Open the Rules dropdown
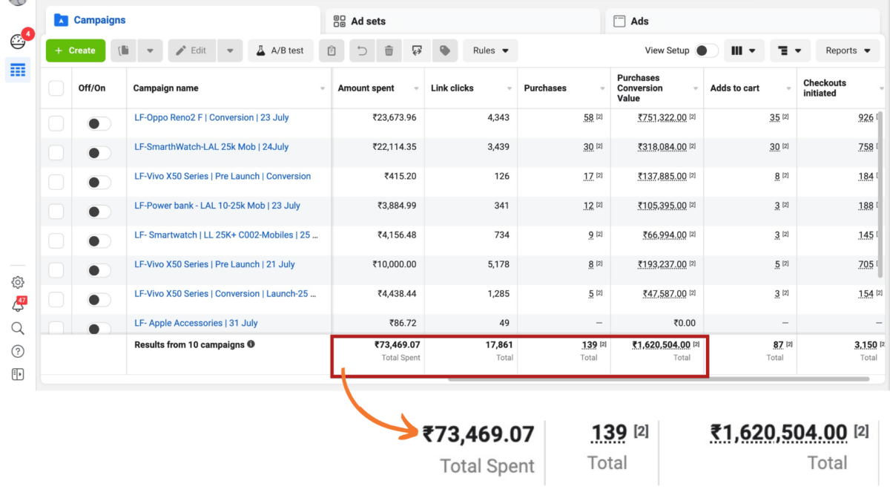The height and width of the screenshot is (501, 890). click(x=490, y=50)
